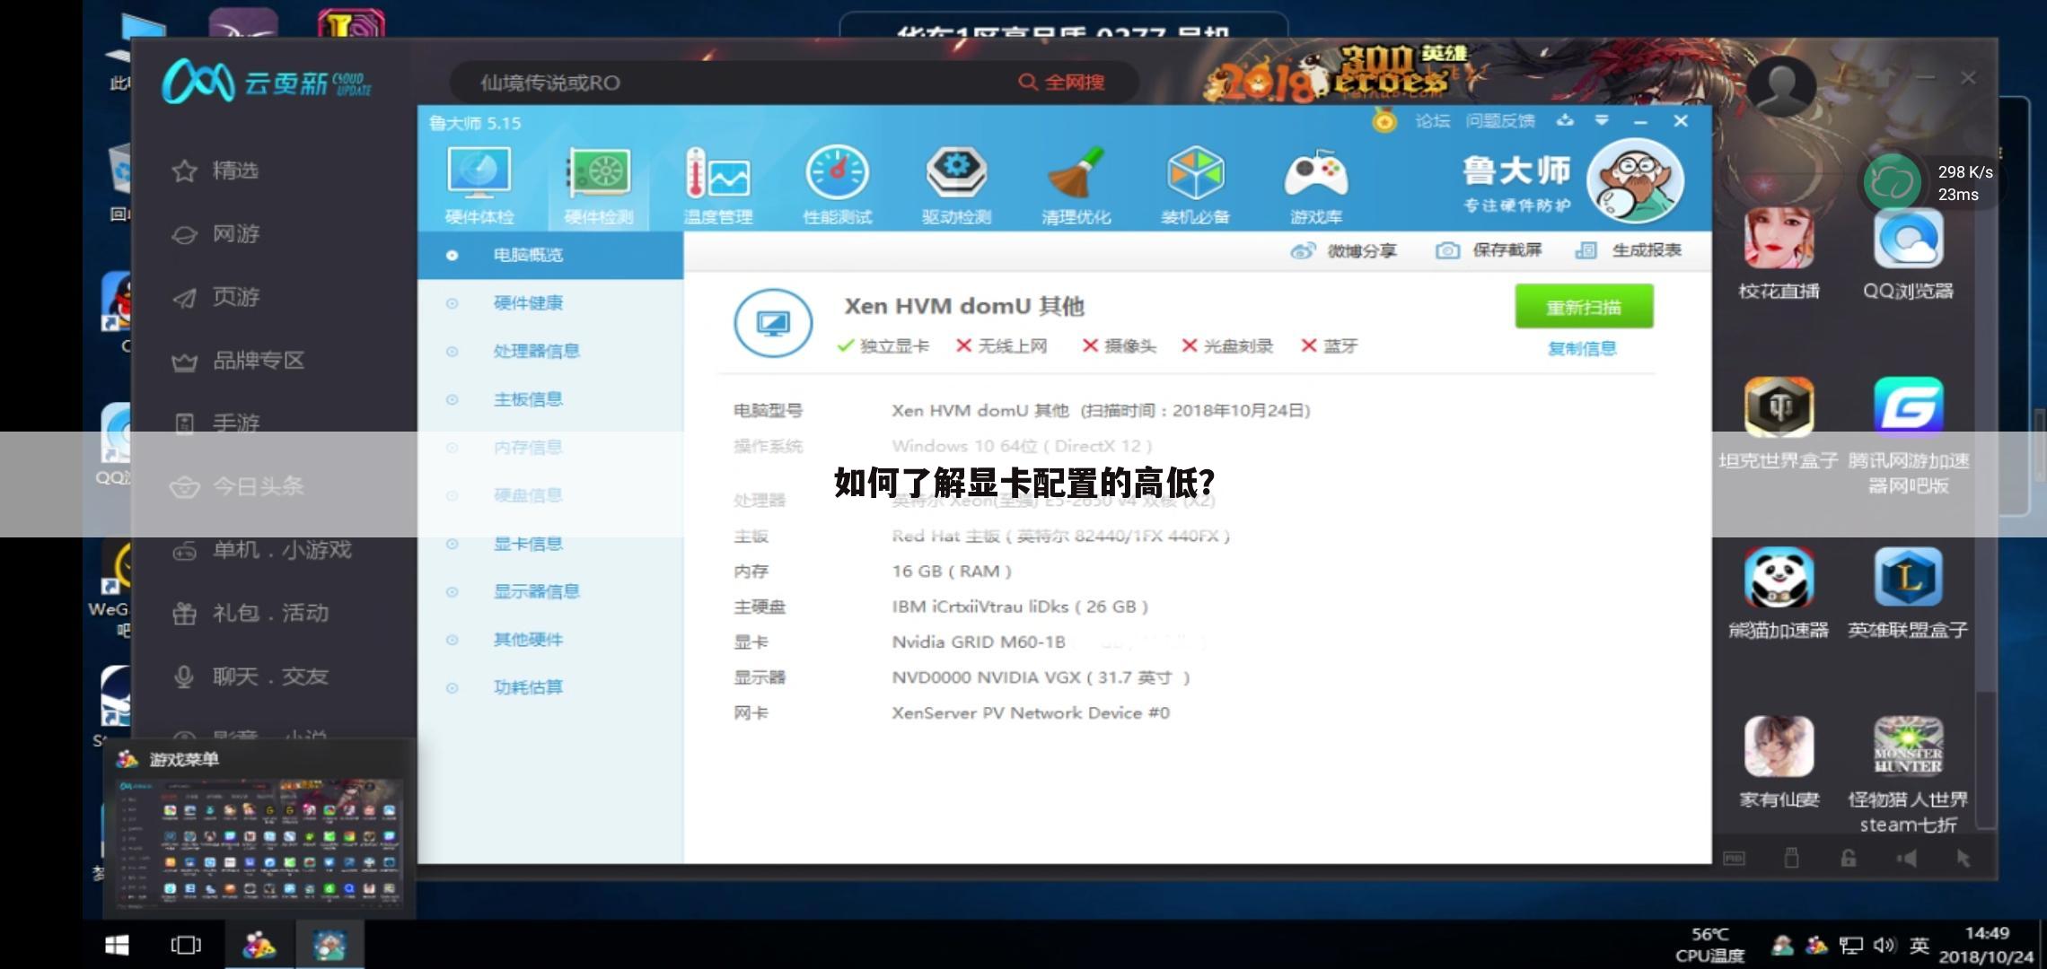This screenshot has width=2047, height=969.
Task: Click the Lu Master mascot avatar
Action: (x=1635, y=180)
